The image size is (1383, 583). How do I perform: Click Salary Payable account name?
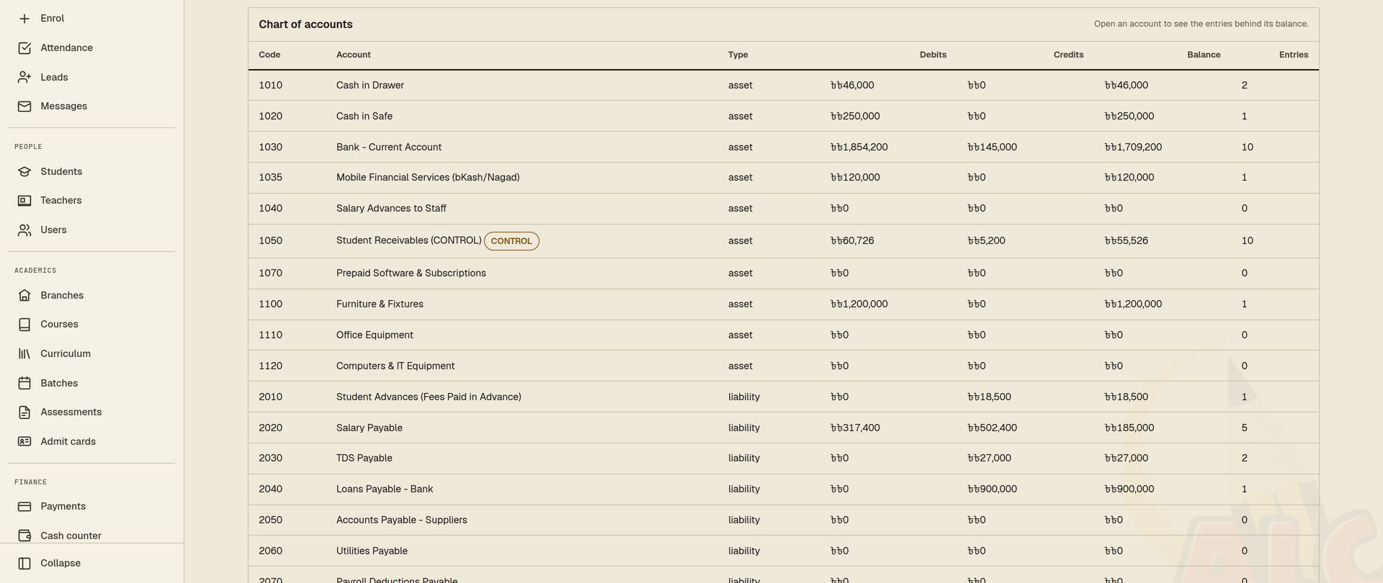[370, 428]
